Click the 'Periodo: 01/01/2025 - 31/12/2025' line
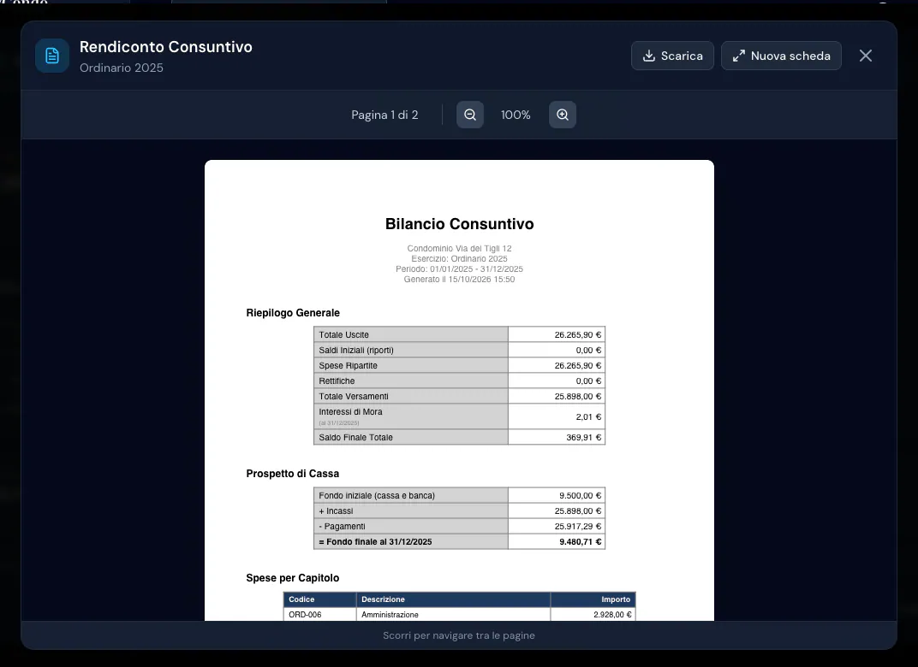 point(460,269)
